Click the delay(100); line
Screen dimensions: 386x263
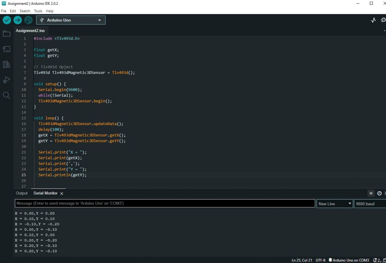point(51,129)
